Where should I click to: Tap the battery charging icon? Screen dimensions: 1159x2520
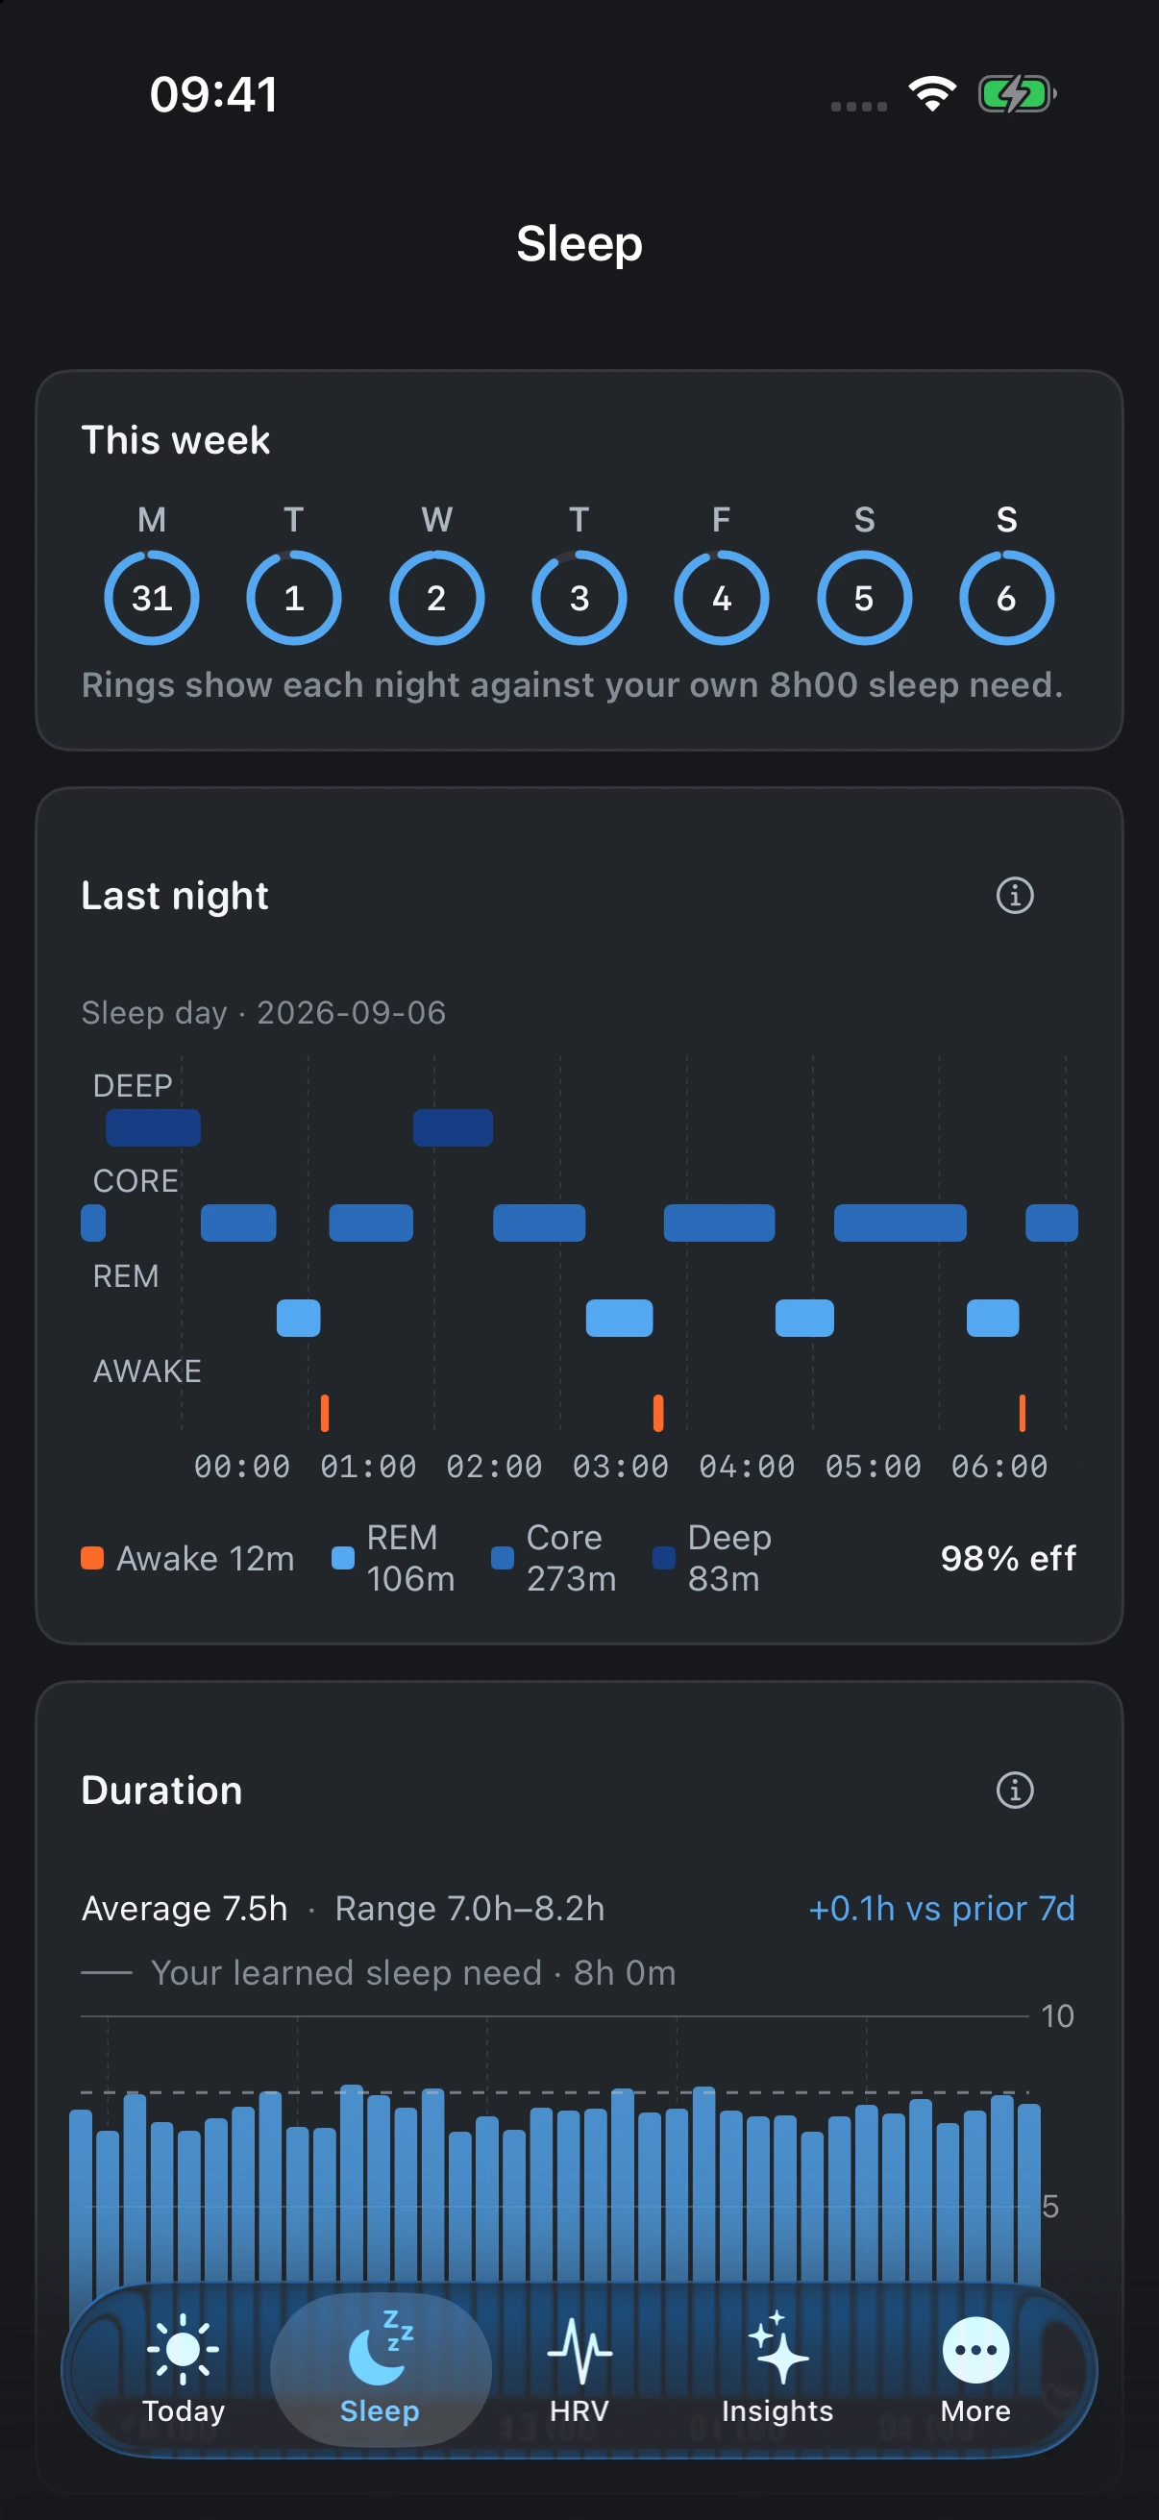pos(1017,95)
